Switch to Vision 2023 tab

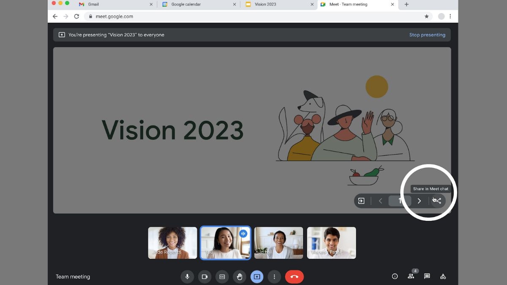point(279,4)
